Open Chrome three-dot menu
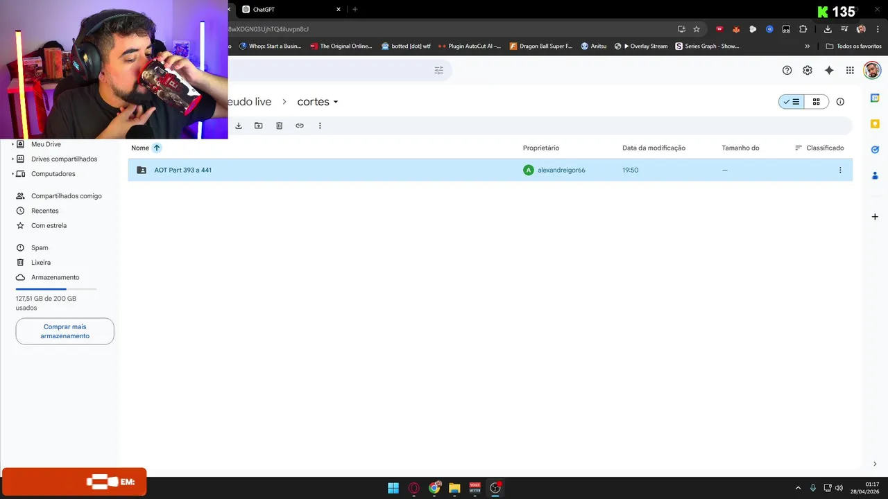888x499 pixels. tap(878, 29)
